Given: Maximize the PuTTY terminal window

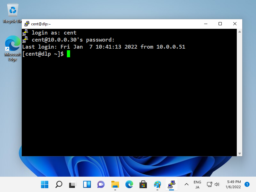Looking at the screenshot, I should (220, 24).
